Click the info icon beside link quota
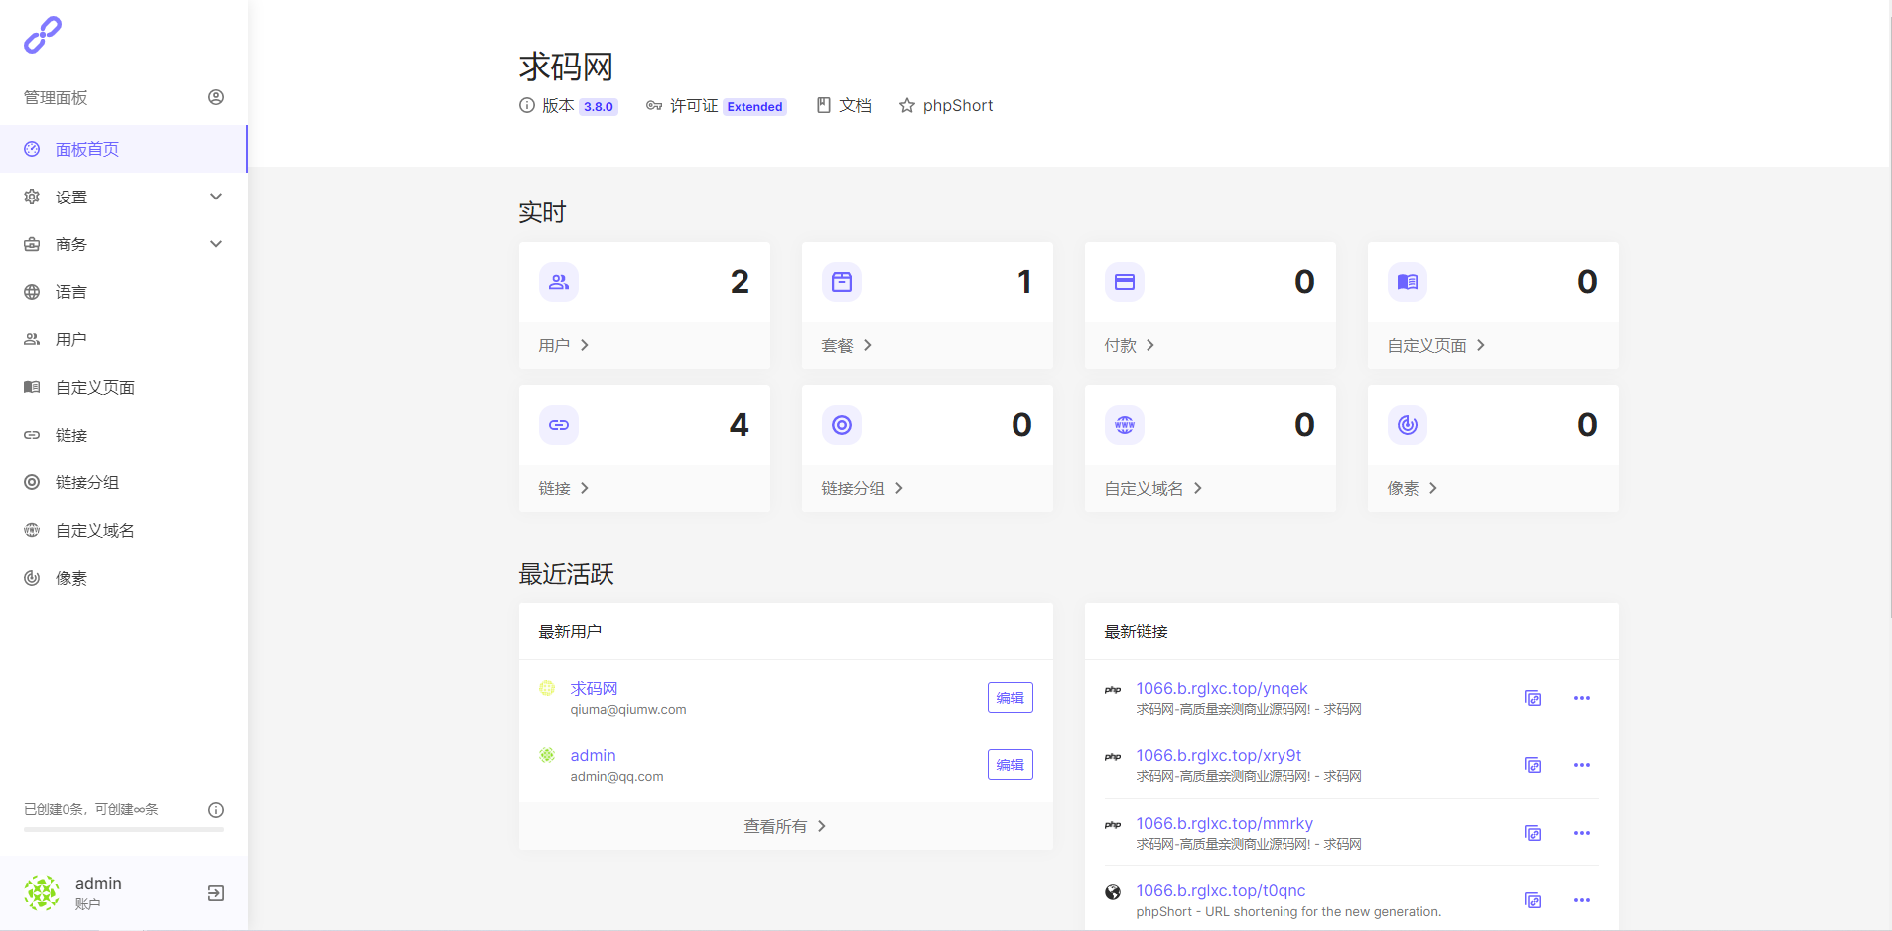The width and height of the screenshot is (1892, 931). click(x=216, y=810)
